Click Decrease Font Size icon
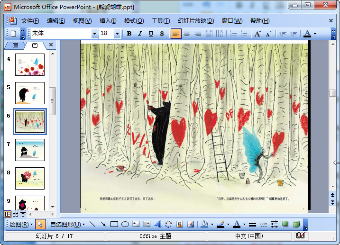 pyautogui.click(x=268, y=34)
